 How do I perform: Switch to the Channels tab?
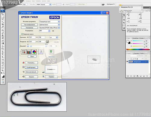136,53
